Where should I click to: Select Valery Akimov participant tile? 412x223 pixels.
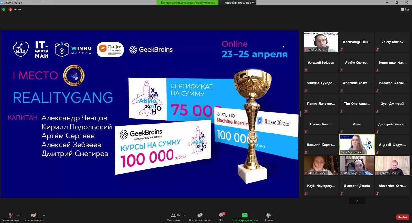click(x=392, y=42)
